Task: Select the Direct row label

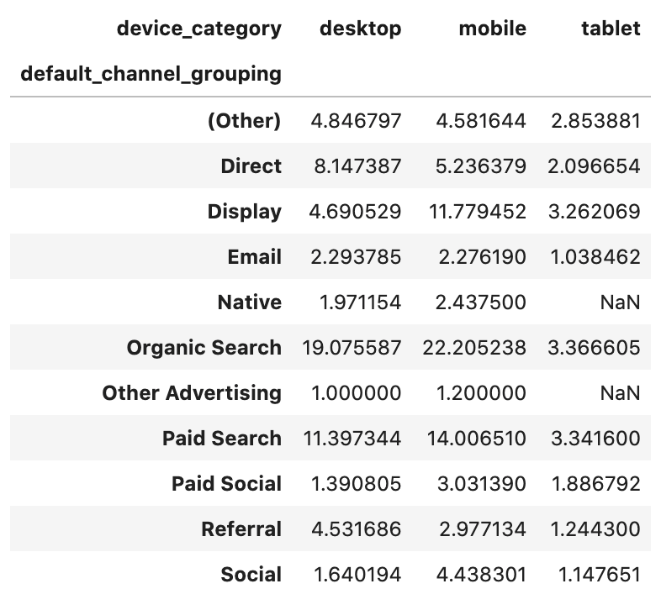Action: [251, 166]
